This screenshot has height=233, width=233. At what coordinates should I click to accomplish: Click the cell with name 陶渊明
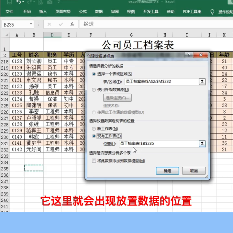coord(34,105)
